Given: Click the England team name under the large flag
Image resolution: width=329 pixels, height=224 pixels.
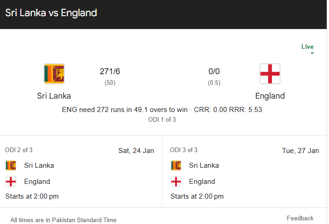Looking at the screenshot, I should click(270, 96).
